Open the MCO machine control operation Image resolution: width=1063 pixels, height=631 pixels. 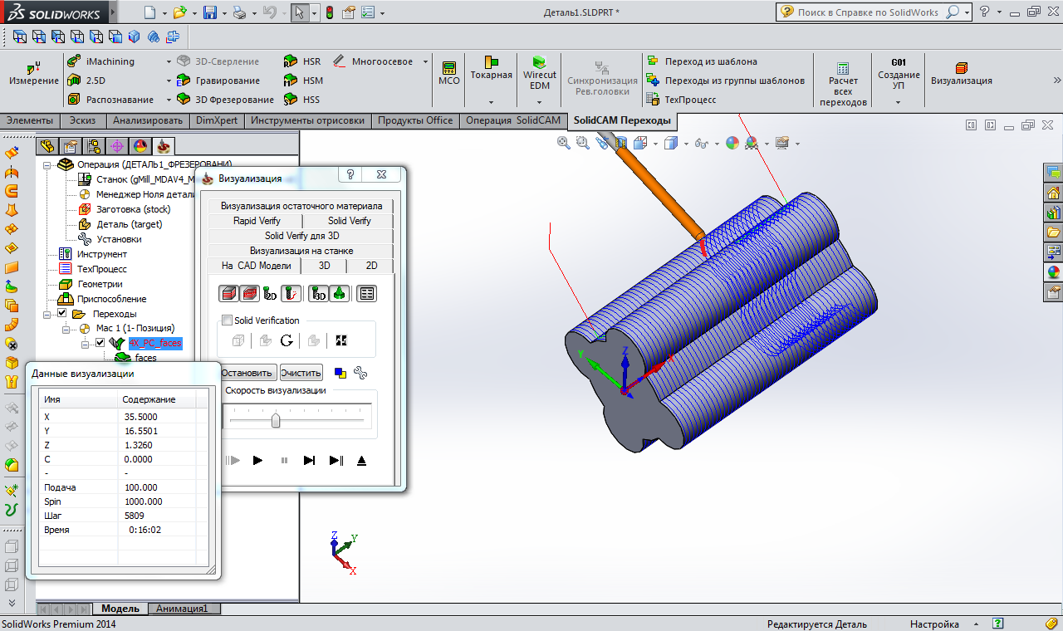449,74
